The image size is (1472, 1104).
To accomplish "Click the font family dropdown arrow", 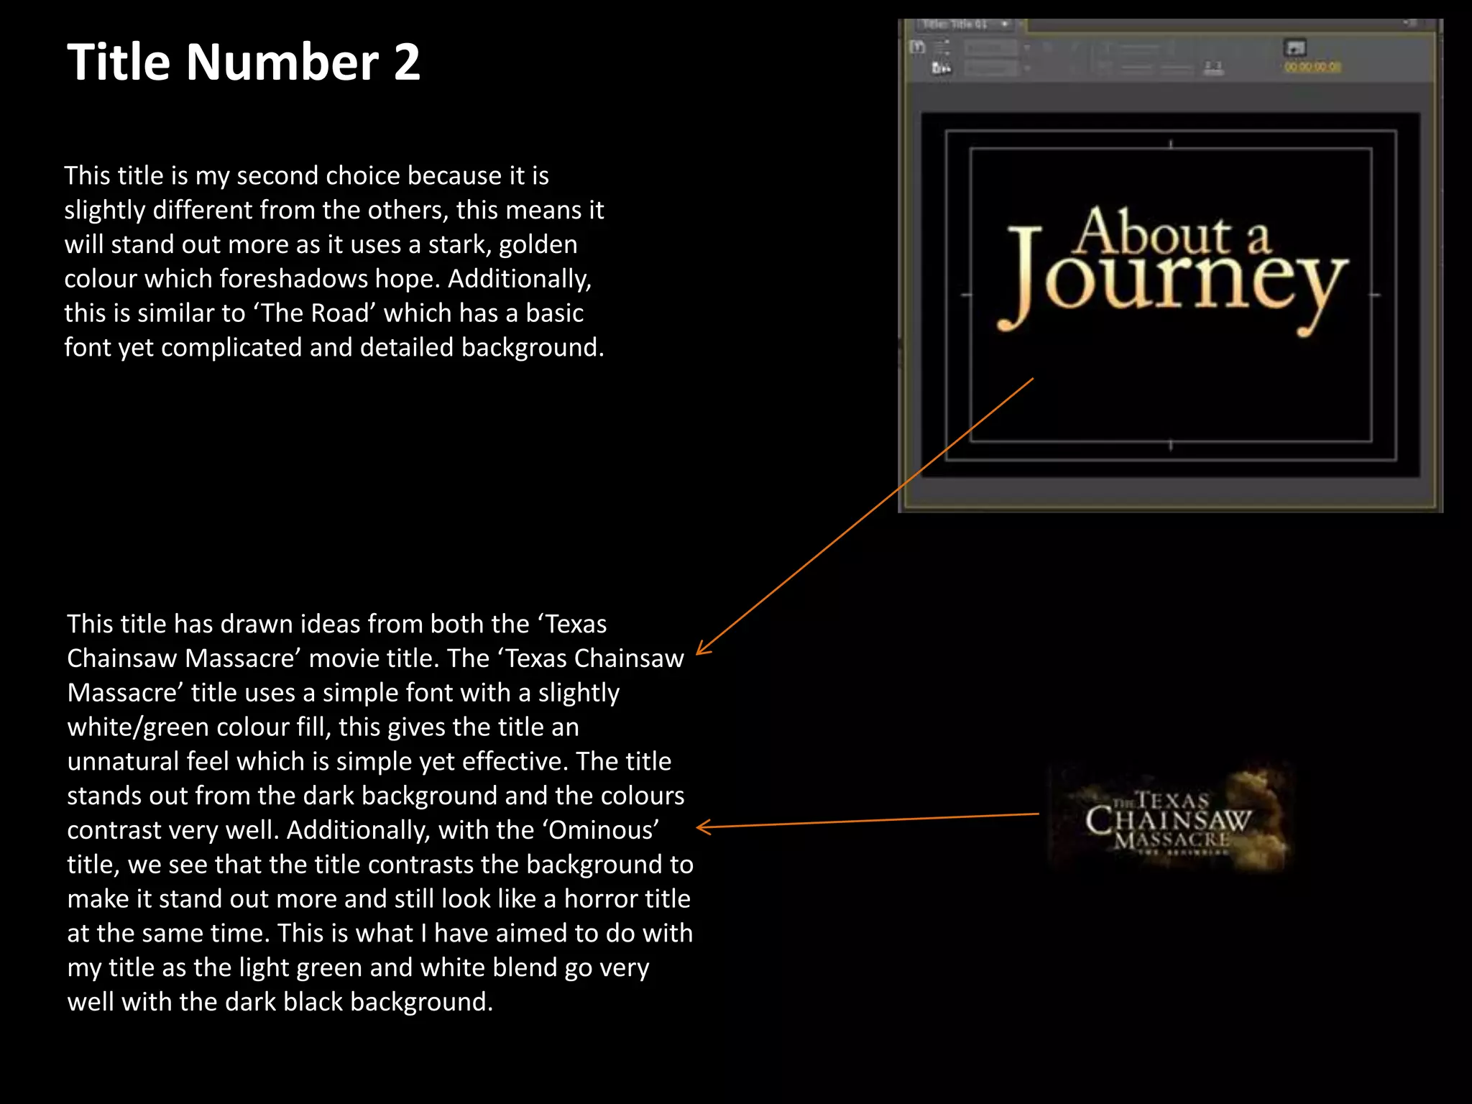I will pyautogui.click(x=1027, y=48).
